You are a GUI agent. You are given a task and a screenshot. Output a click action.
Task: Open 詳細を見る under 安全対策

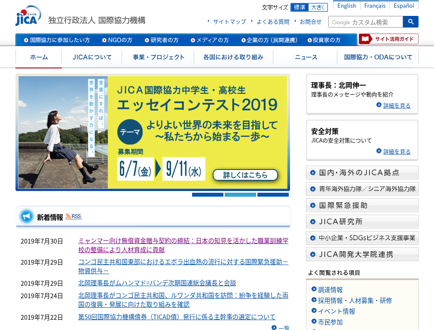(397, 151)
